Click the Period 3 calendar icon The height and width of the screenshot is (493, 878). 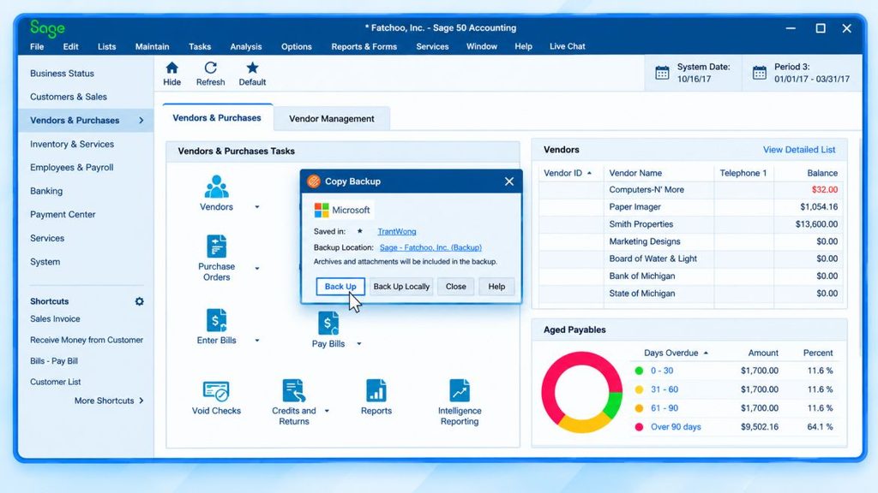[x=760, y=73]
